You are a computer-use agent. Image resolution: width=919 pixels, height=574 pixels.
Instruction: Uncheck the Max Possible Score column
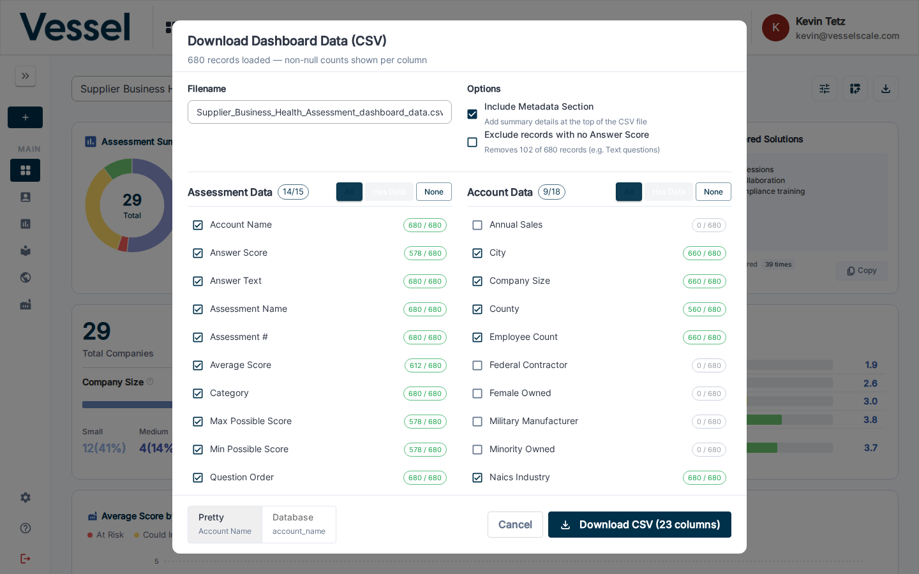point(198,422)
